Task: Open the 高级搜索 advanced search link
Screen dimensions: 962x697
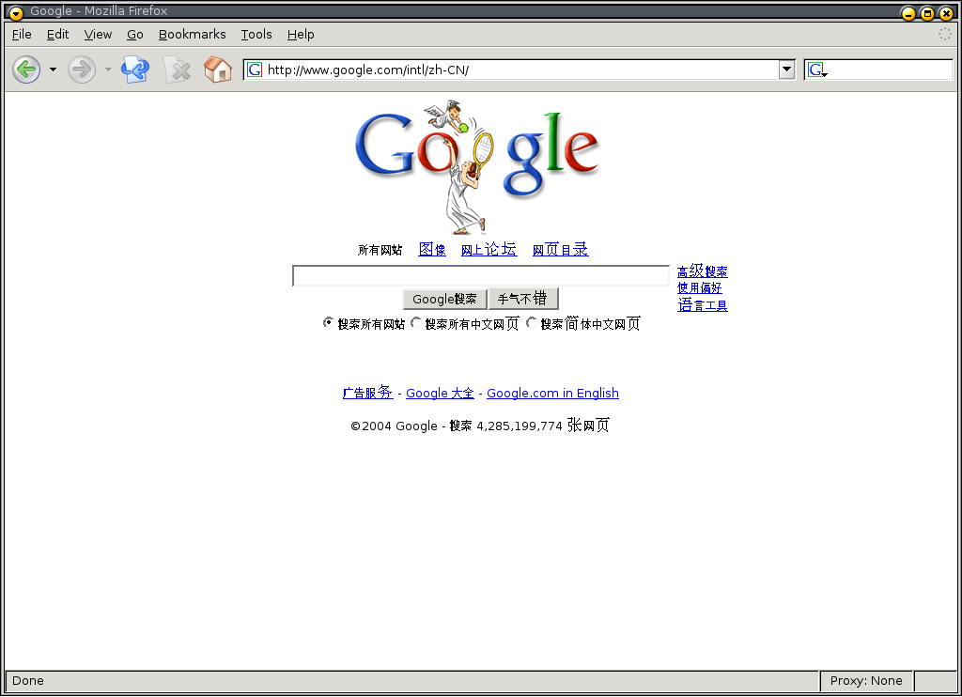Action: pos(703,271)
